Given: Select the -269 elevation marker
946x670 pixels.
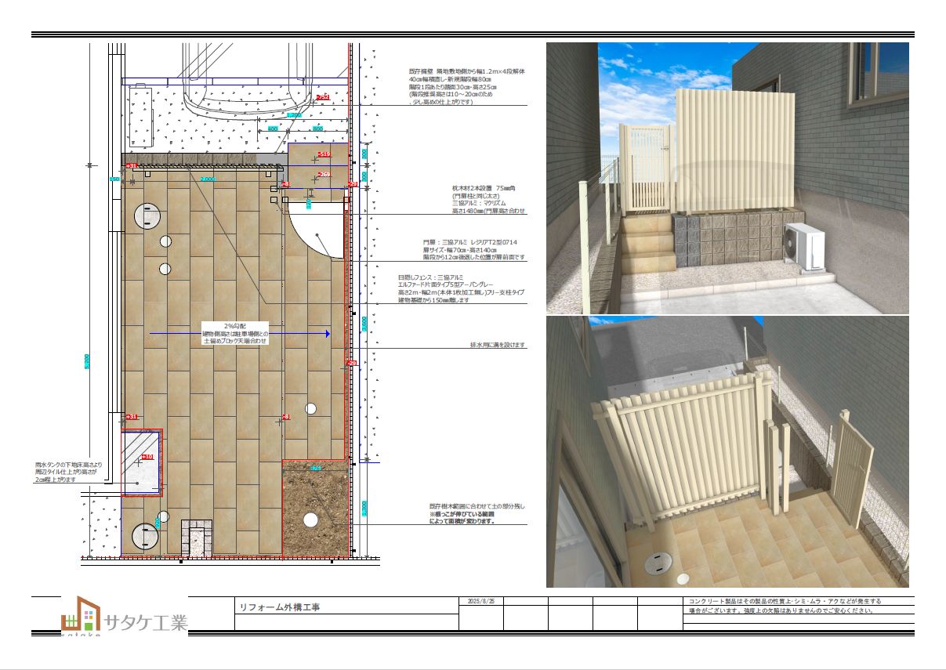Looking at the screenshot, I should coord(324,174).
